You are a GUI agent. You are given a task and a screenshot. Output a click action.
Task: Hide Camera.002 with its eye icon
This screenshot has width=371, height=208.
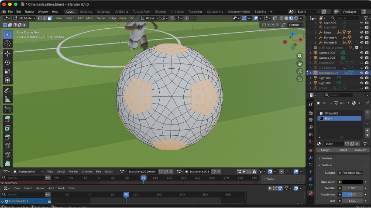(x=361, y=53)
